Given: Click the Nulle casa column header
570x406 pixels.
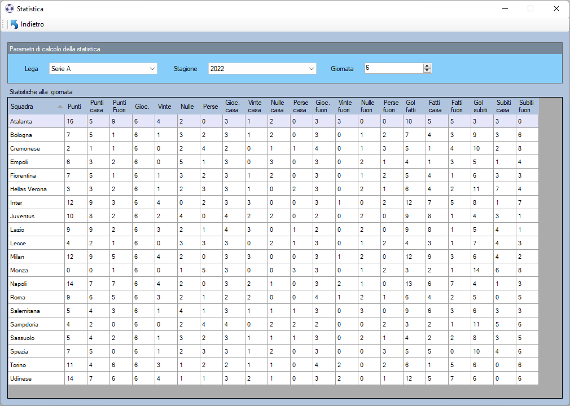Looking at the screenshot, I should [x=278, y=107].
